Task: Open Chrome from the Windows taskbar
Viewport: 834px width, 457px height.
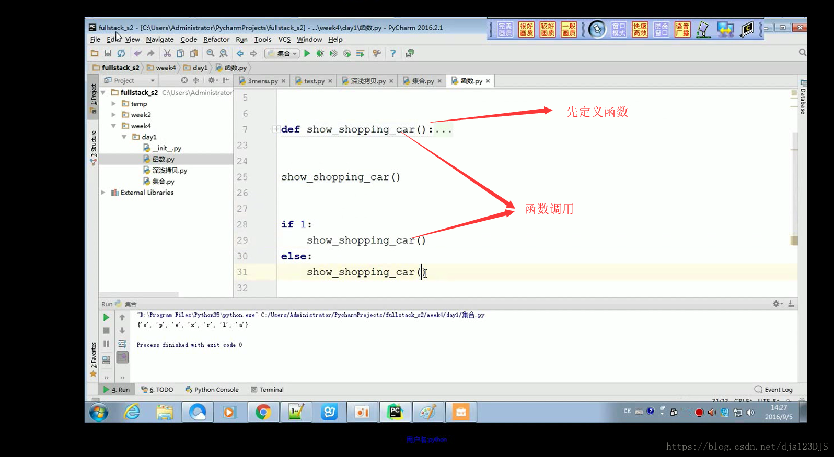Action: point(263,412)
